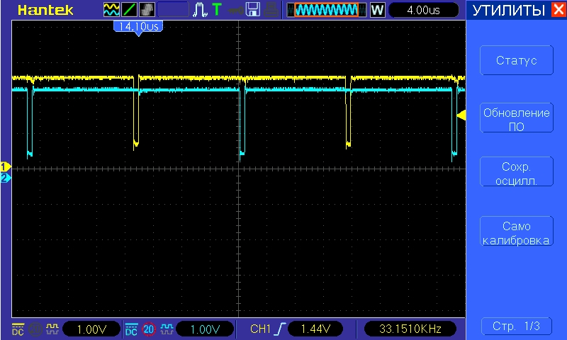Screen dimensions: 567x340
Task: Go to next page via Стр. 1/3
Action: (516, 326)
